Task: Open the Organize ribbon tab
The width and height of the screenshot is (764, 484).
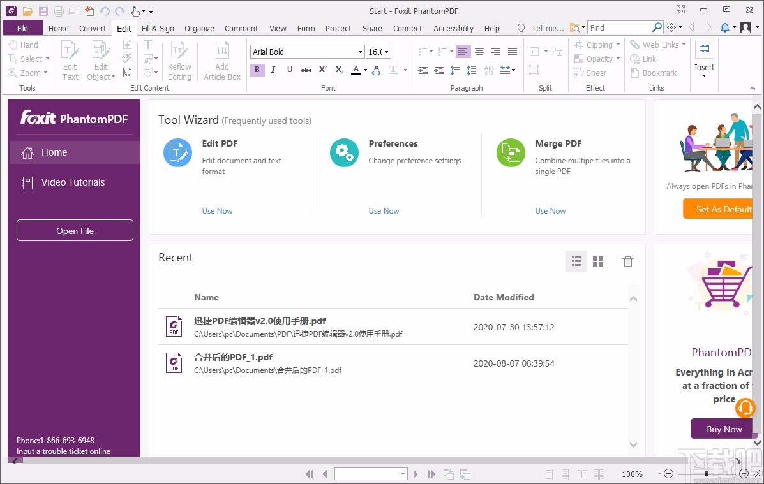Action: 199,29
